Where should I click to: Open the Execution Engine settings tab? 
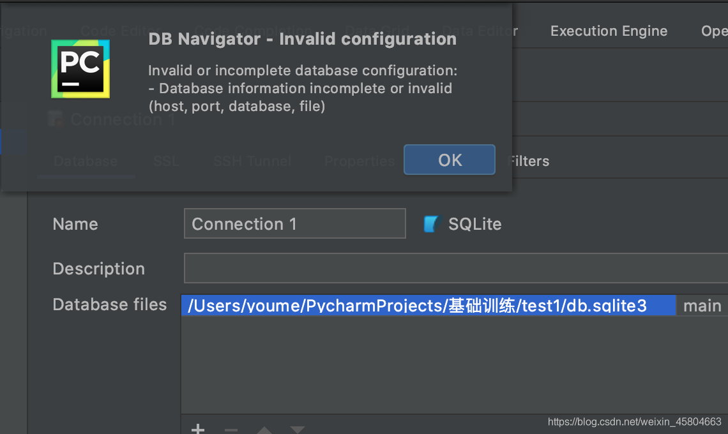[x=609, y=31]
